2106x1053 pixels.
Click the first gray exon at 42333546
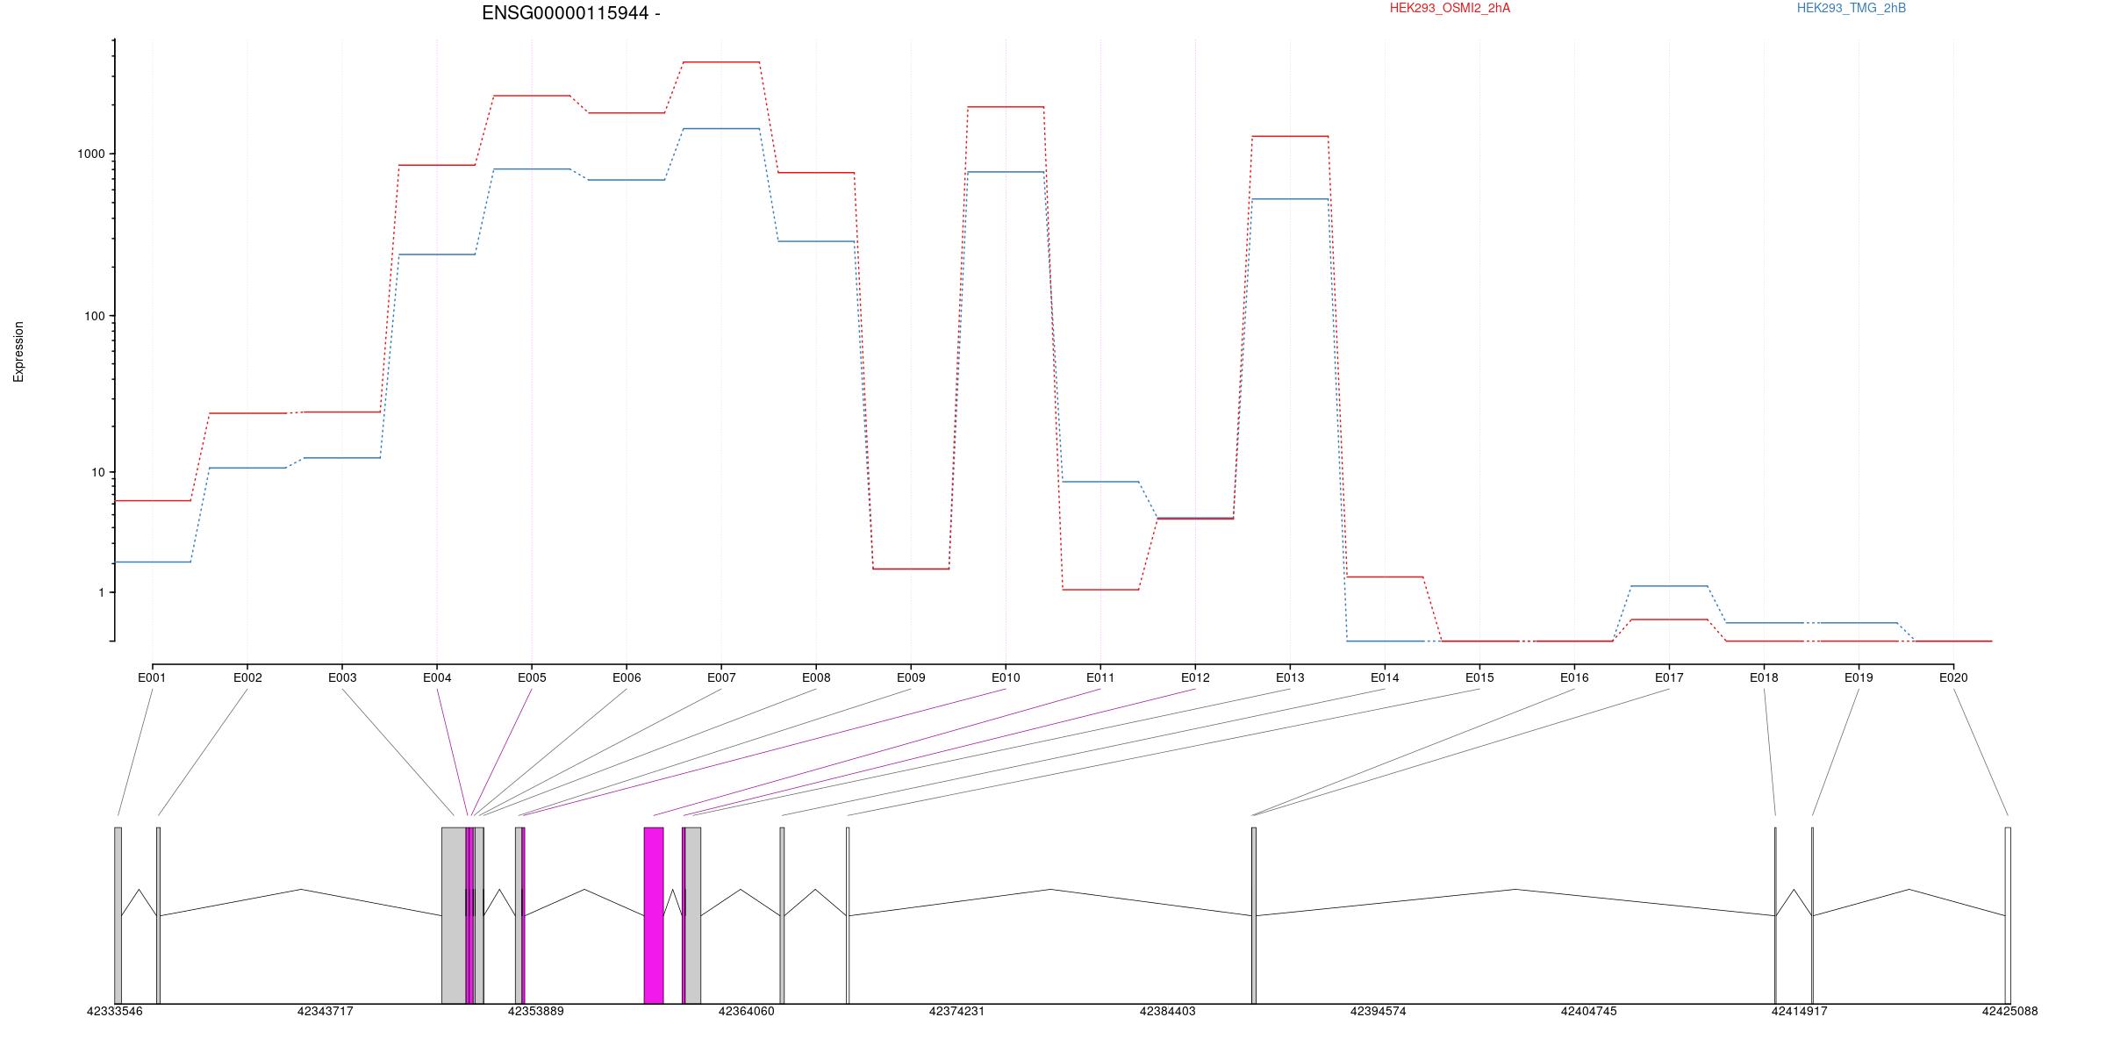[x=118, y=915]
